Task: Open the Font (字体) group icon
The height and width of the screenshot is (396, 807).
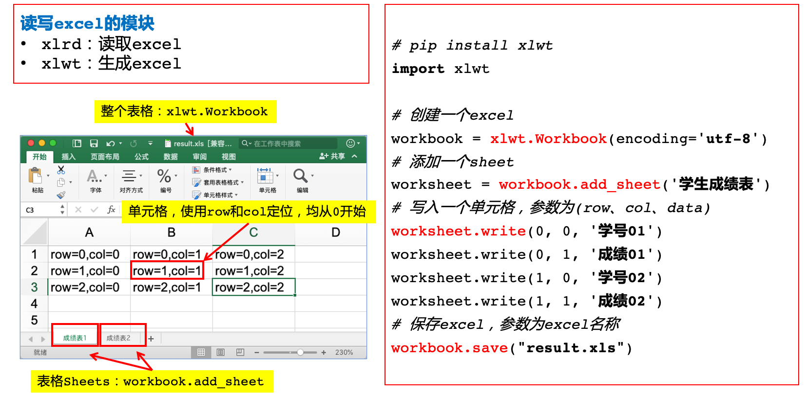Action: (x=94, y=176)
